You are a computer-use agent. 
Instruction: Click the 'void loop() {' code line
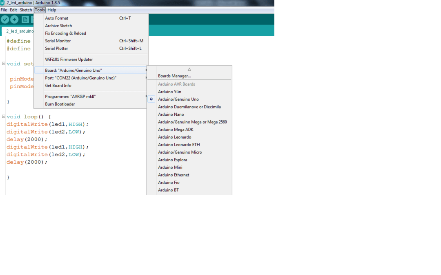click(29, 117)
